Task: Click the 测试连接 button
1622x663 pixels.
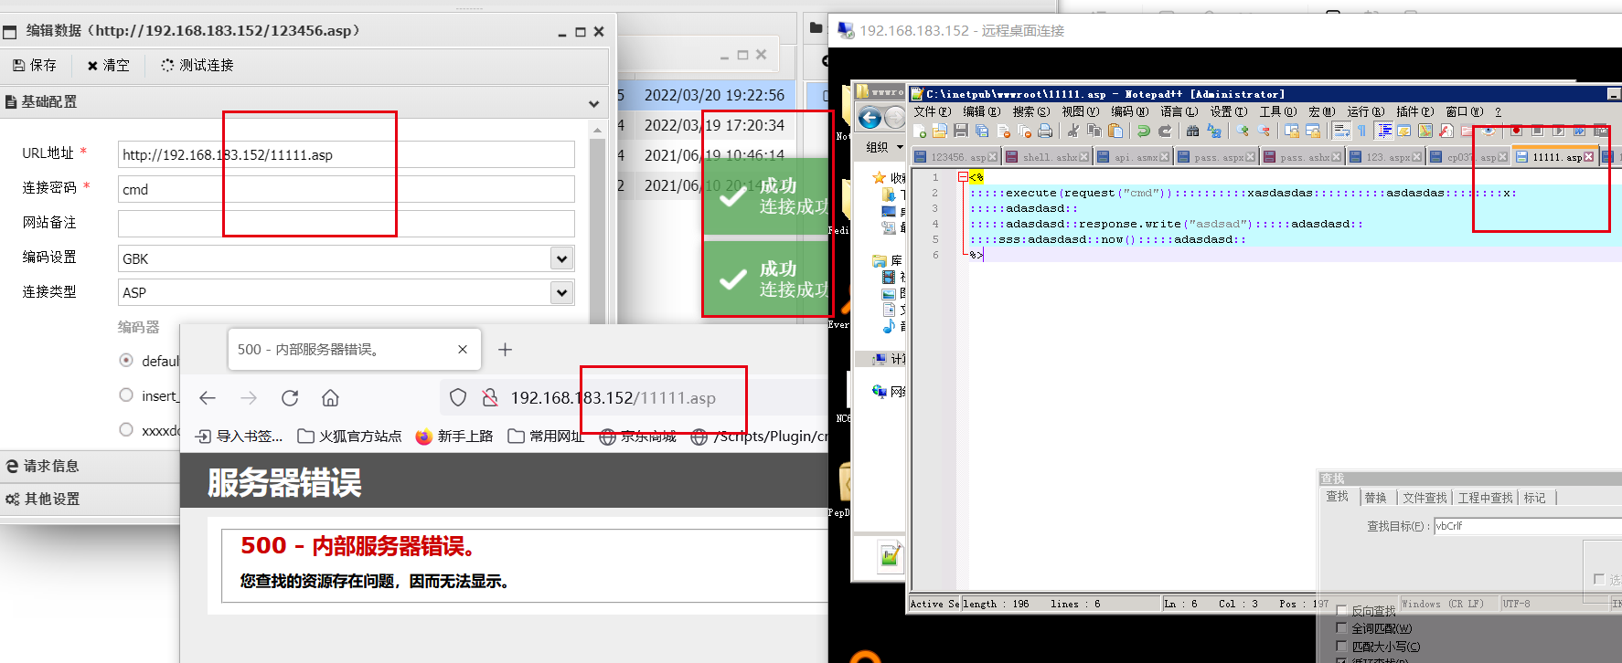Action: click(197, 65)
